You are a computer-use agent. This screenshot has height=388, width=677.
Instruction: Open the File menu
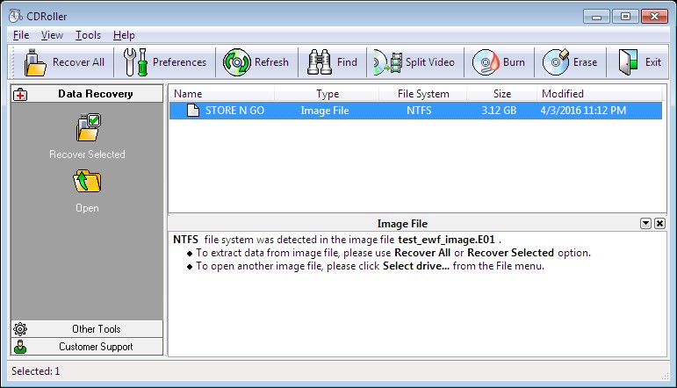(x=21, y=35)
